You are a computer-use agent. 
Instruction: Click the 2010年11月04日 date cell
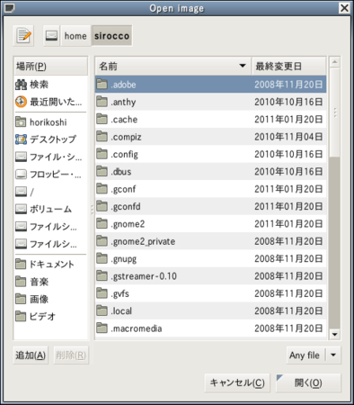288,137
